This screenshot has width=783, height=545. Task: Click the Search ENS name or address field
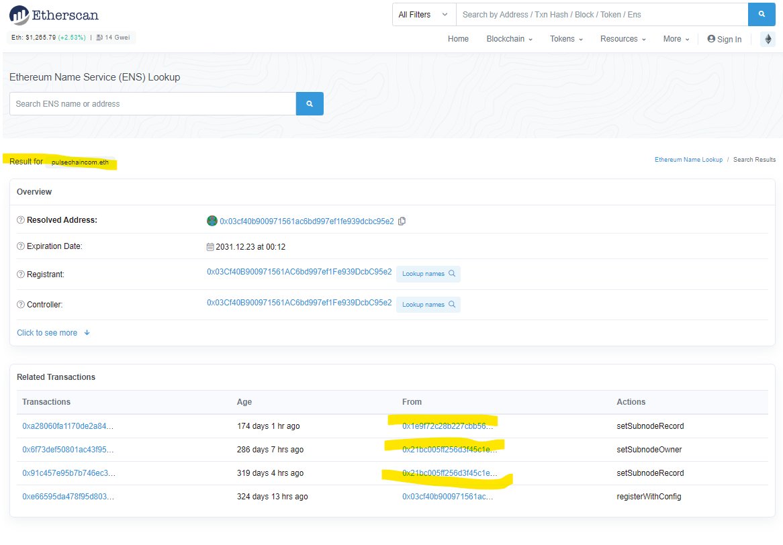pos(152,104)
